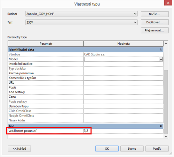Click the Popis value cell
Screen dimensions: 174x157
click(x=123, y=88)
